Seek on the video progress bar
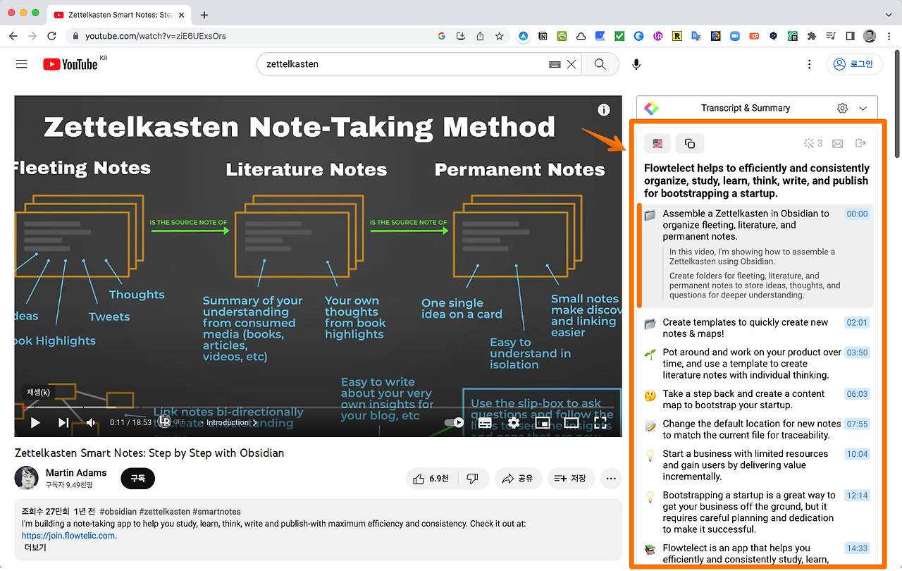The height and width of the screenshot is (571, 902). tap(318, 407)
